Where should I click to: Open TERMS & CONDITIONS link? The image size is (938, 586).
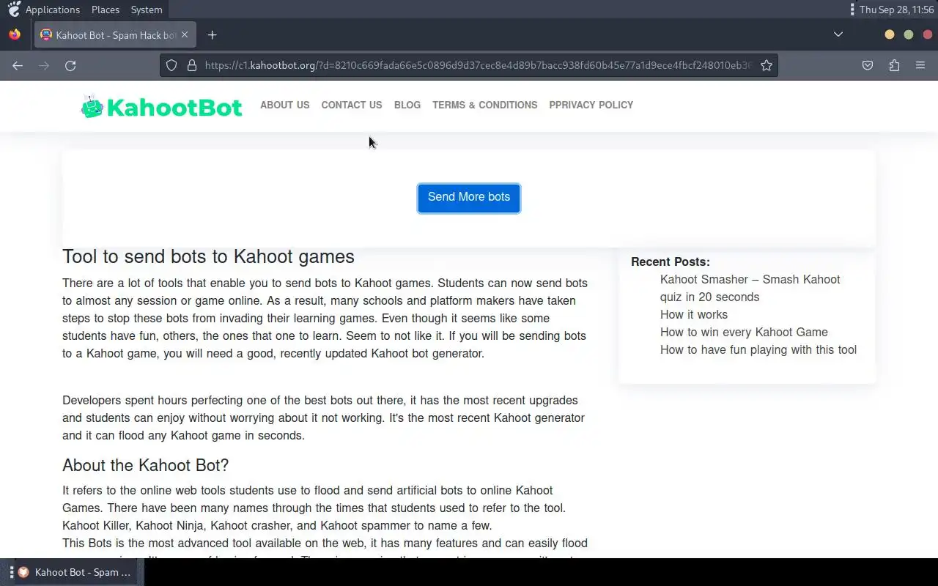[x=485, y=105]
